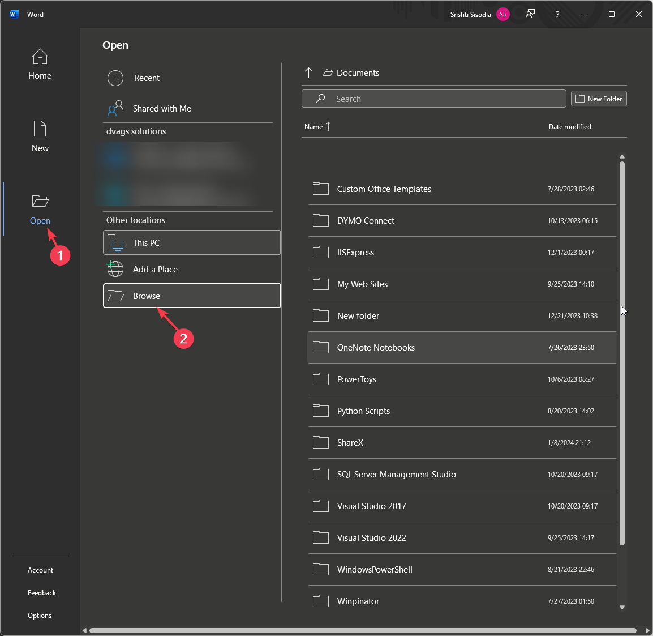The height and width of the screenshot is (636, 653).
Task: Click the Name sort direction arrow
Action: point(329,126)
